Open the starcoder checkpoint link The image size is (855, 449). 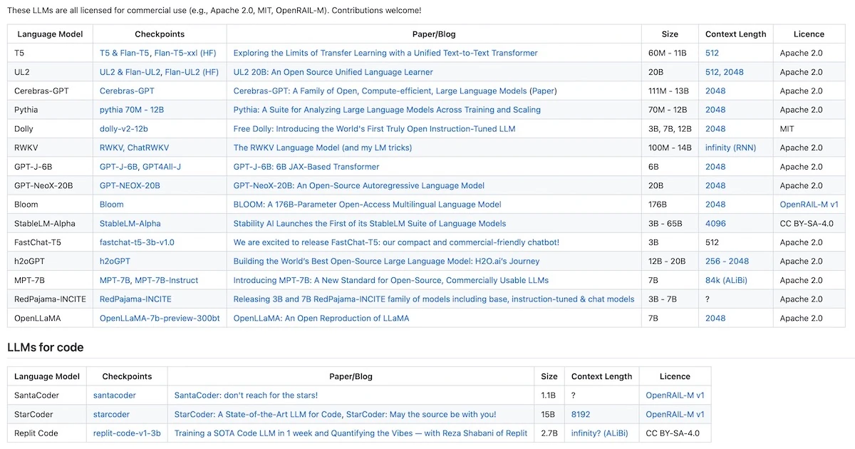pos(112,414)
